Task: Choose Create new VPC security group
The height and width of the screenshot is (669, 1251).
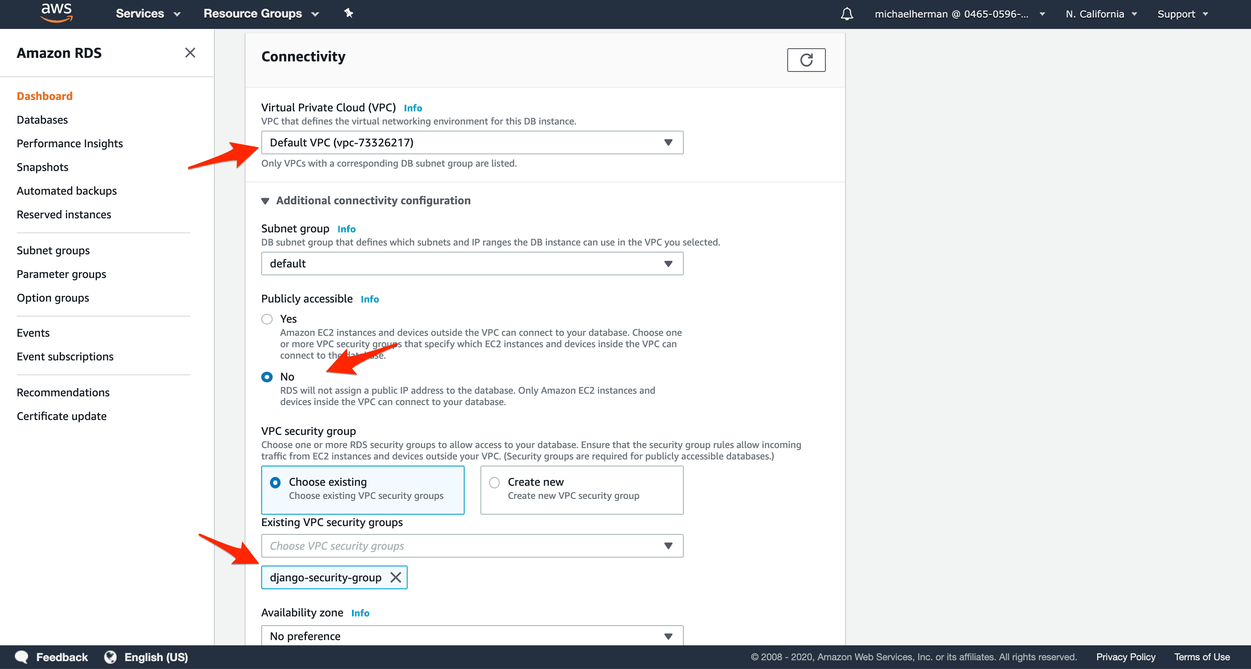Action: point(581,490)
